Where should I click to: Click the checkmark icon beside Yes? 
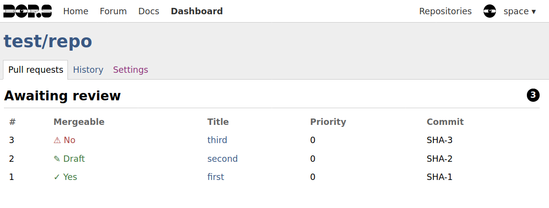click(x=57, y=177)
